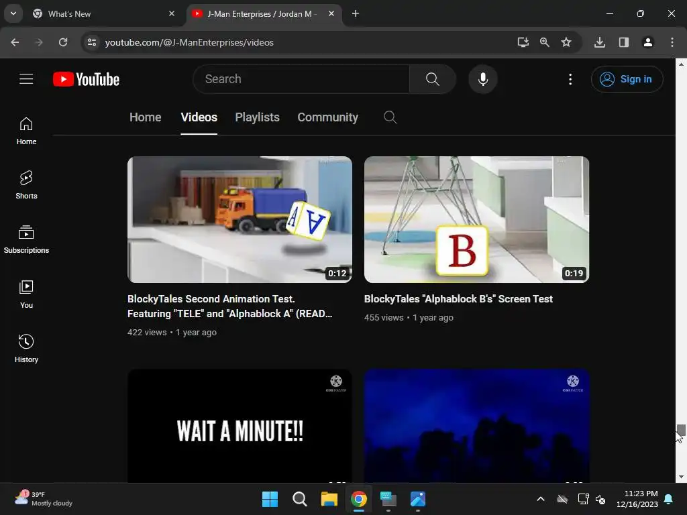The image size is (687, 515).
Task: Open title BlockyTales Second Animation Test link
Action: coord(230,306)
